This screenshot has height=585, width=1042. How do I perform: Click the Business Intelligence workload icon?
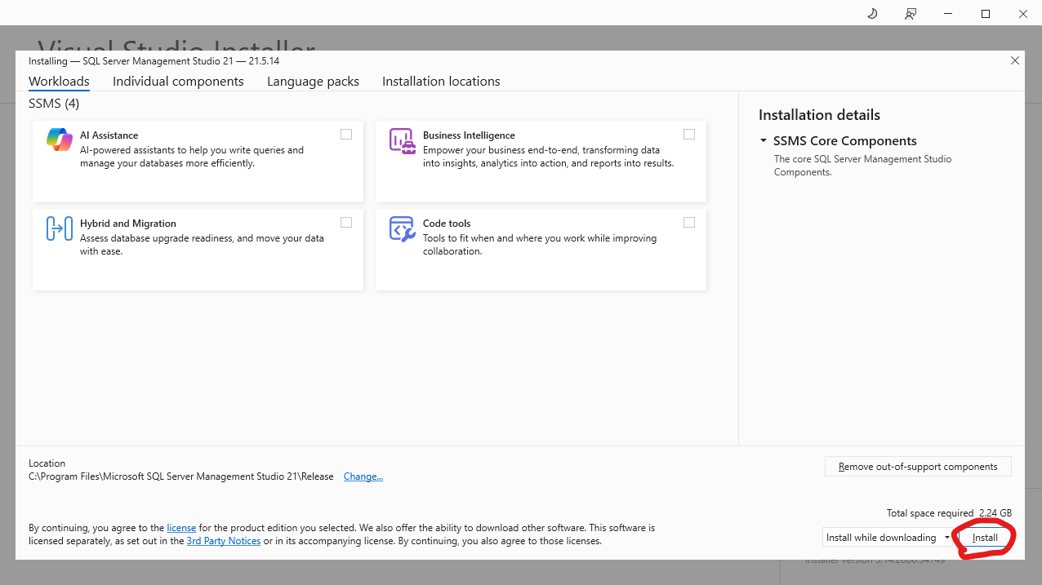pyautogui.click(x=401, y=140)
